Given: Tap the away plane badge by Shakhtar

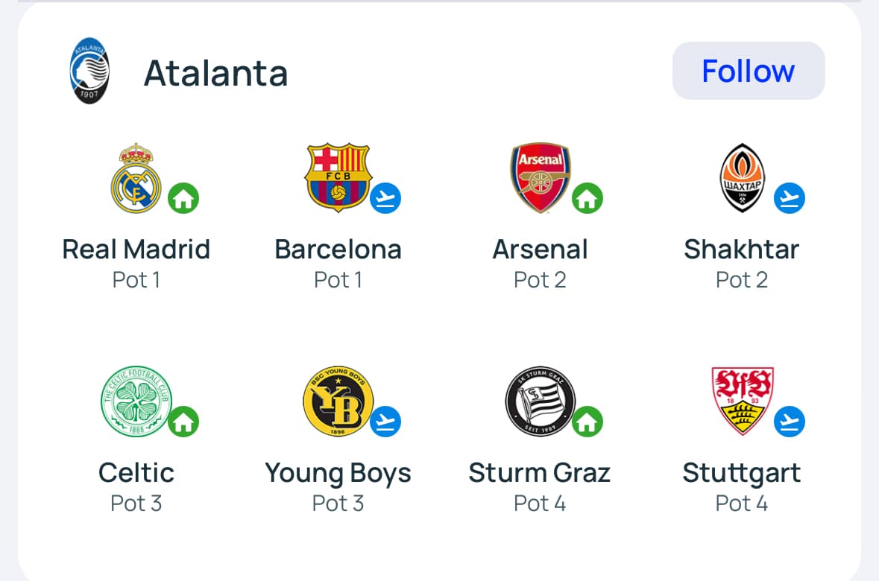Looking at the screenshot, I should [790, 198].
